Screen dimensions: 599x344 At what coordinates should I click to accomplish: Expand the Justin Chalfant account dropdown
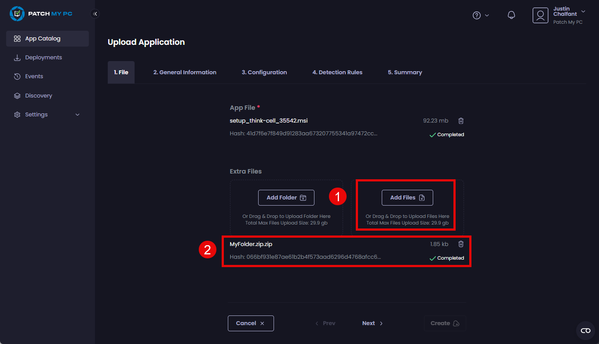click(x=583, y=11)
